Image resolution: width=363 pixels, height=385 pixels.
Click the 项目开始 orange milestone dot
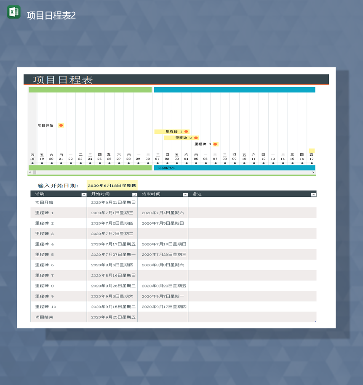click(61, 125)
